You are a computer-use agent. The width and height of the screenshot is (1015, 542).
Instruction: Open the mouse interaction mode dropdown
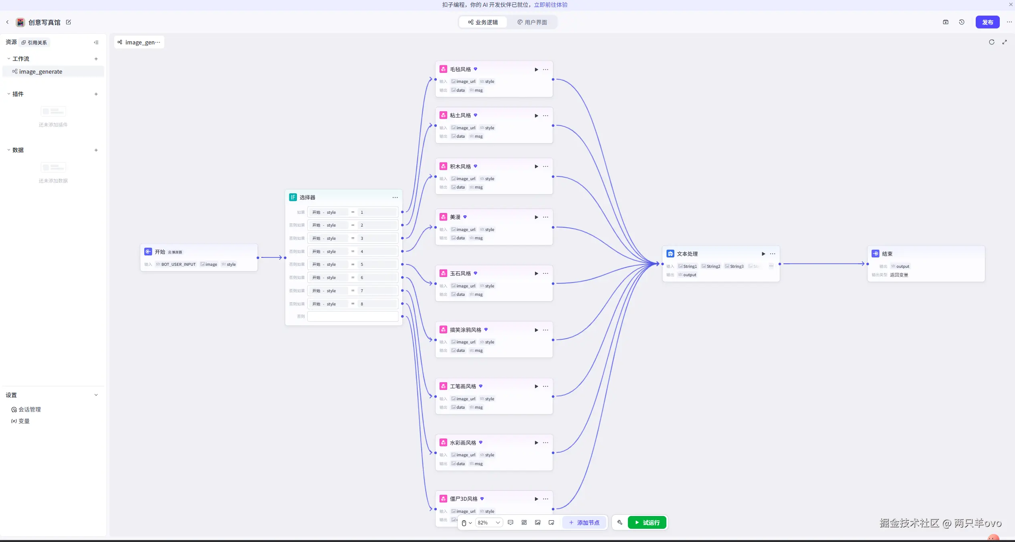(x=466, y=522)
